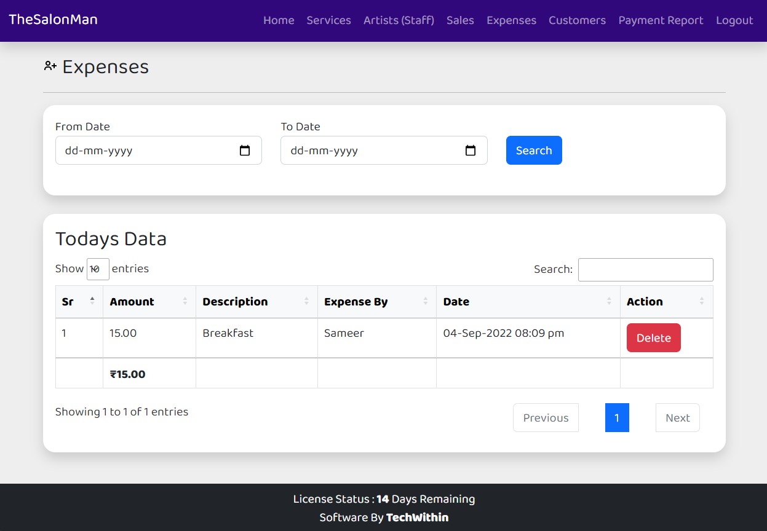
Task: Sort the table by Date column
Action: pos(528,302)
